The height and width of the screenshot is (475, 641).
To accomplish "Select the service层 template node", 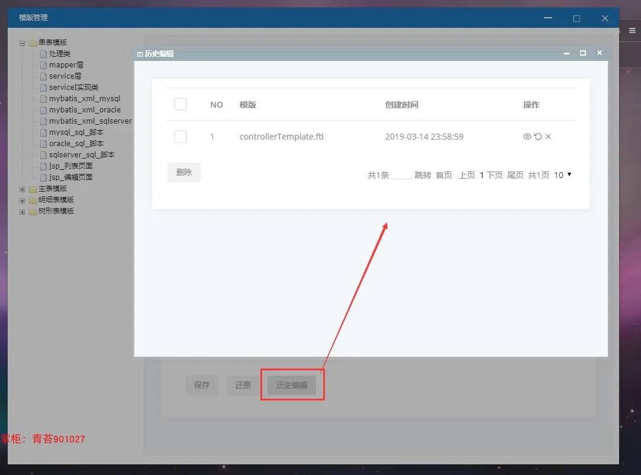I will 65,76.
